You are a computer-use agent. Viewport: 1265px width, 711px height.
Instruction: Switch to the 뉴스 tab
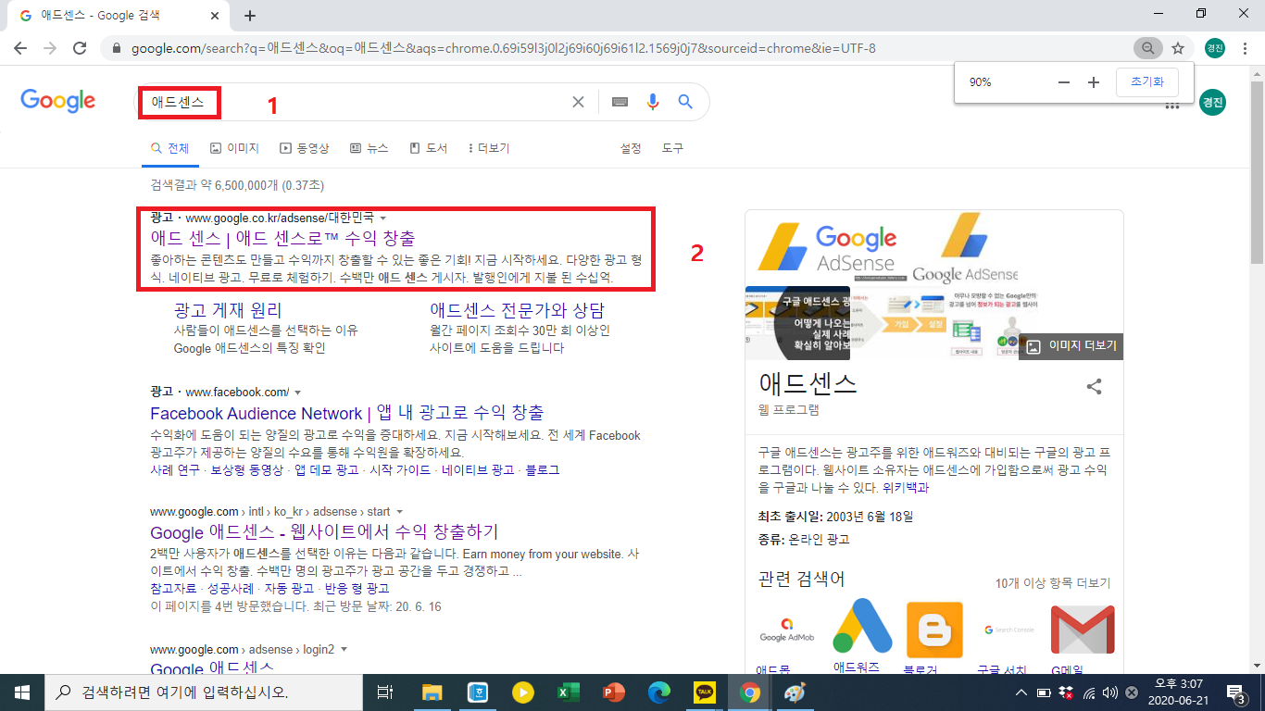click(x=369, y=148)
